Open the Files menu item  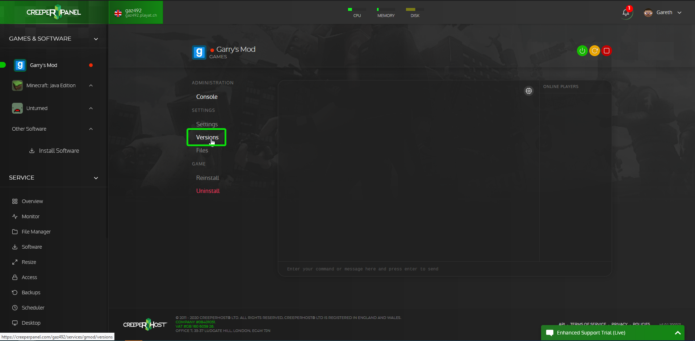pyautogui.click(x=202, y=150)
